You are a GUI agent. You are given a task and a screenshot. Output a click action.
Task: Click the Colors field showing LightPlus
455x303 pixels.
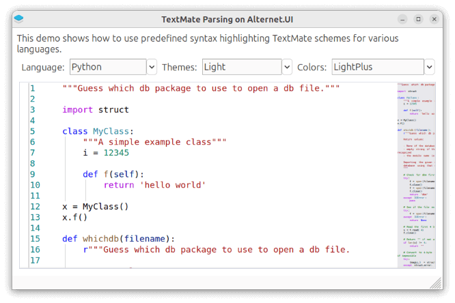[378, 67]
